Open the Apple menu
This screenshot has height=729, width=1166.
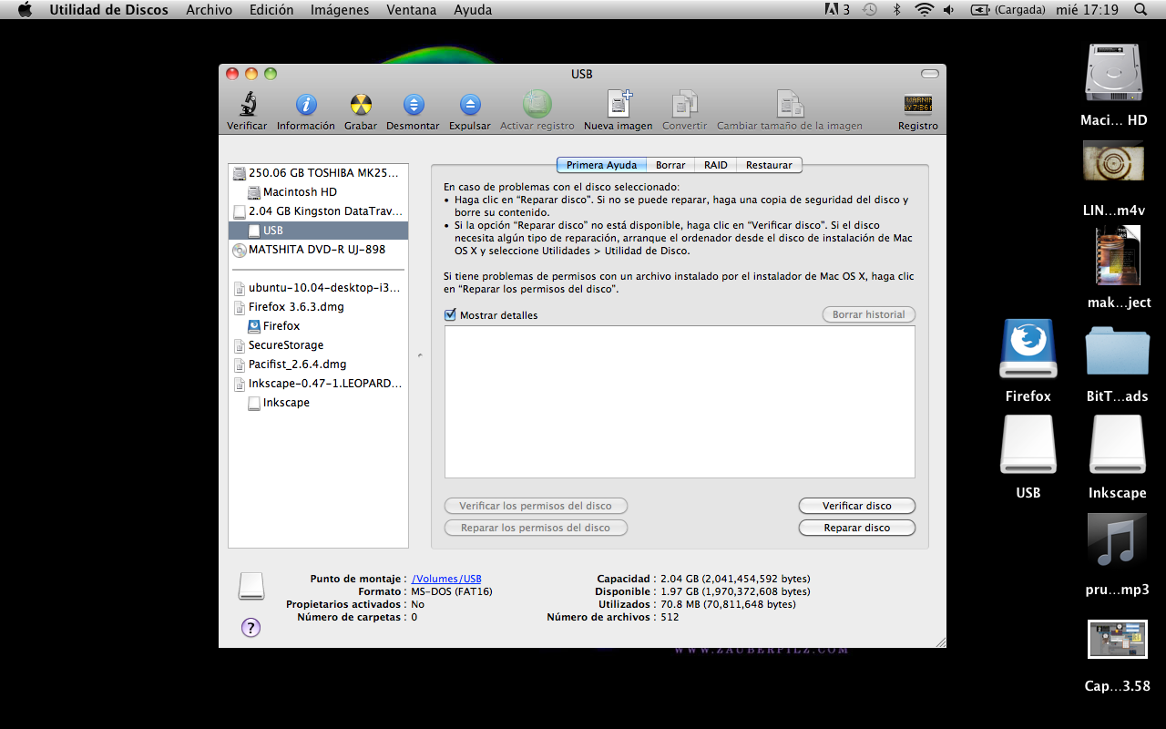(x=25, y=10)
